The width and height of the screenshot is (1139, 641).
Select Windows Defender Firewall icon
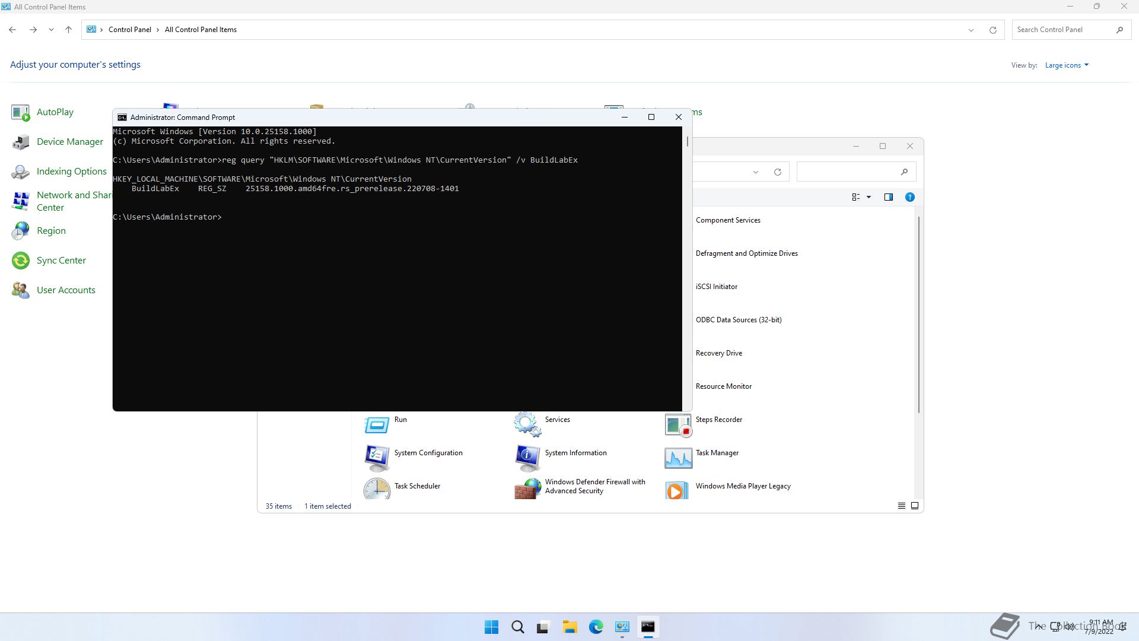(x=527, y=489)
